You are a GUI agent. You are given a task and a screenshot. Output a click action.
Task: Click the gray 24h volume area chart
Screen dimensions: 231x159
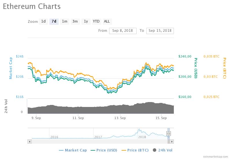tap(100, 109)
